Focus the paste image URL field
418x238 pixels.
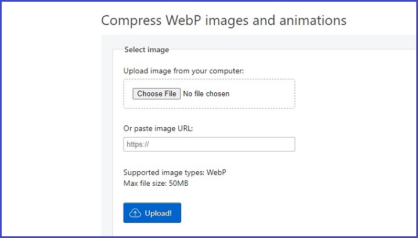click(x=209, y=145)
